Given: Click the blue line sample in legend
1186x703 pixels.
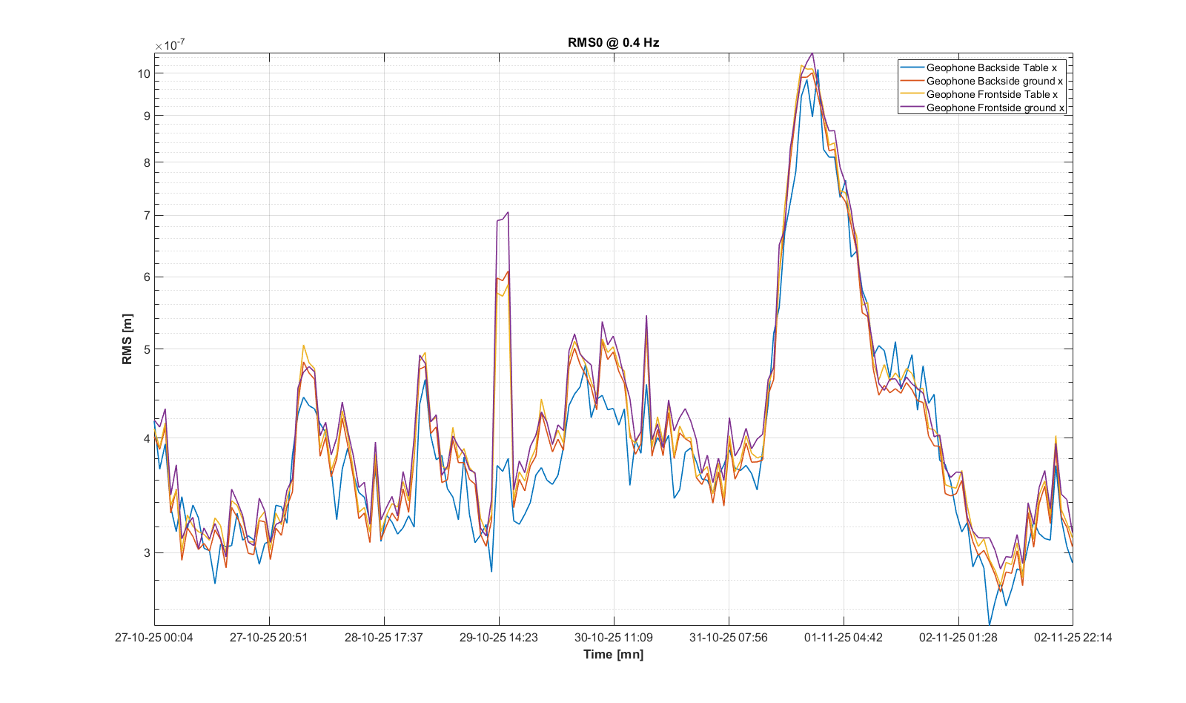Looking at the screenshot, I should point(912,67).
